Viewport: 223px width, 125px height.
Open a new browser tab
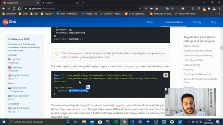pos(83,3)
